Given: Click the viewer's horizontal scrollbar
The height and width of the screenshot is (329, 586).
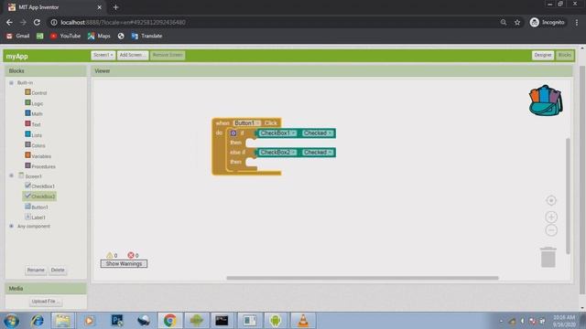Looking at the screenshot, I should (x=363, y=278).
